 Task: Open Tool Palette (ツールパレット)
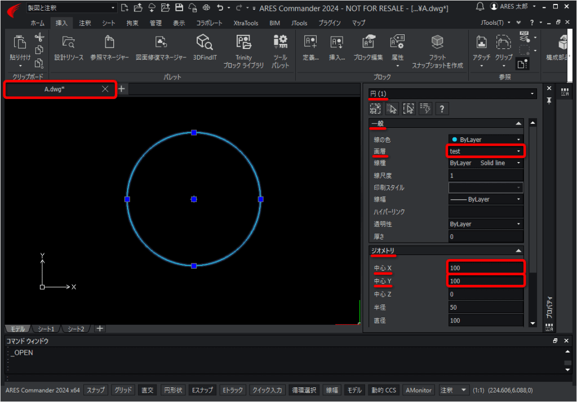[x=281, y=51]
